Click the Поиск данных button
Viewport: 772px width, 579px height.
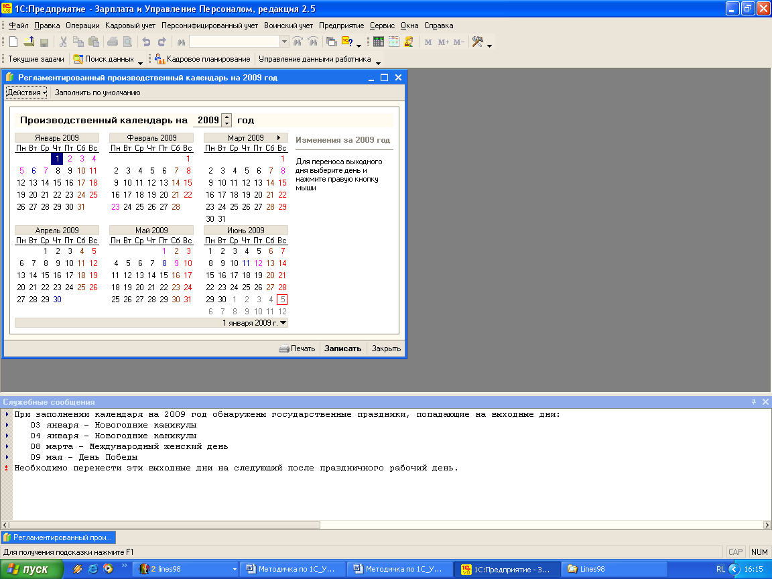click(103, 59)
